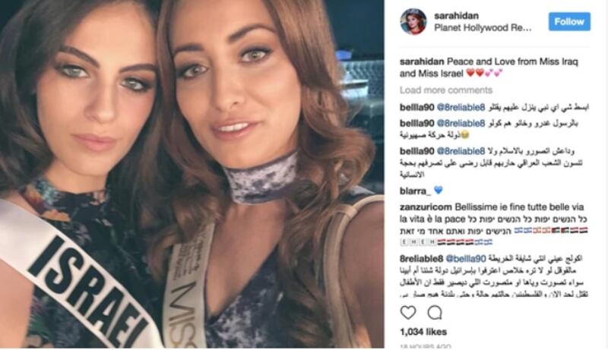Screen dimensions: 608x350
Task: Open sarahidan username in the caption
Action: tap(422, 61)
